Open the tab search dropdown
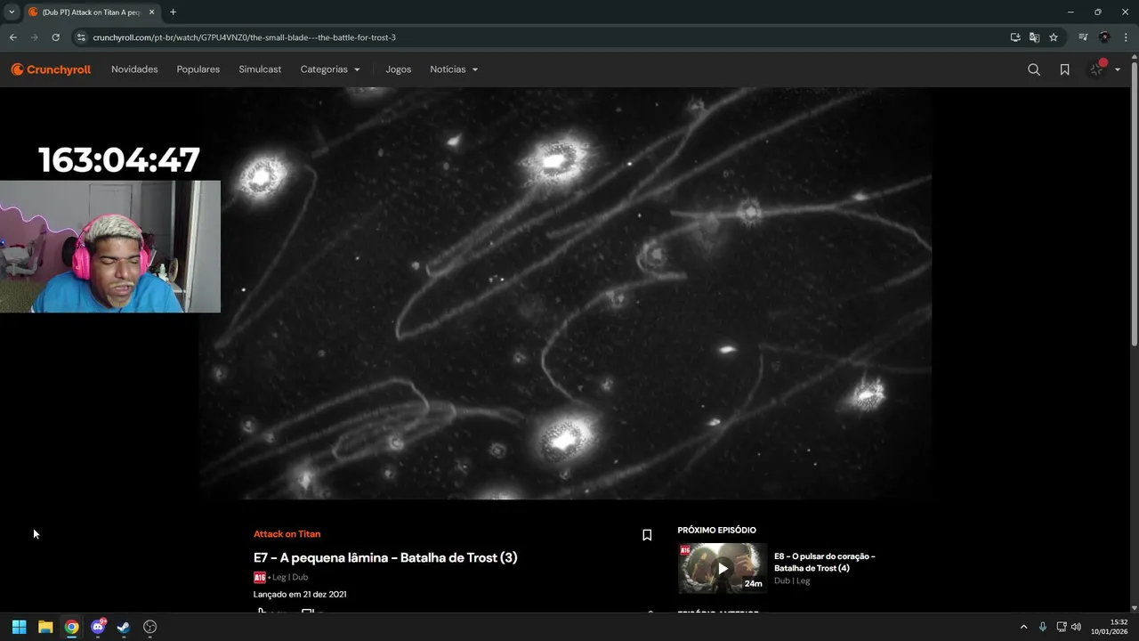Image resolution: width=1139 pixels, height=641 pixels. point(12,12)
